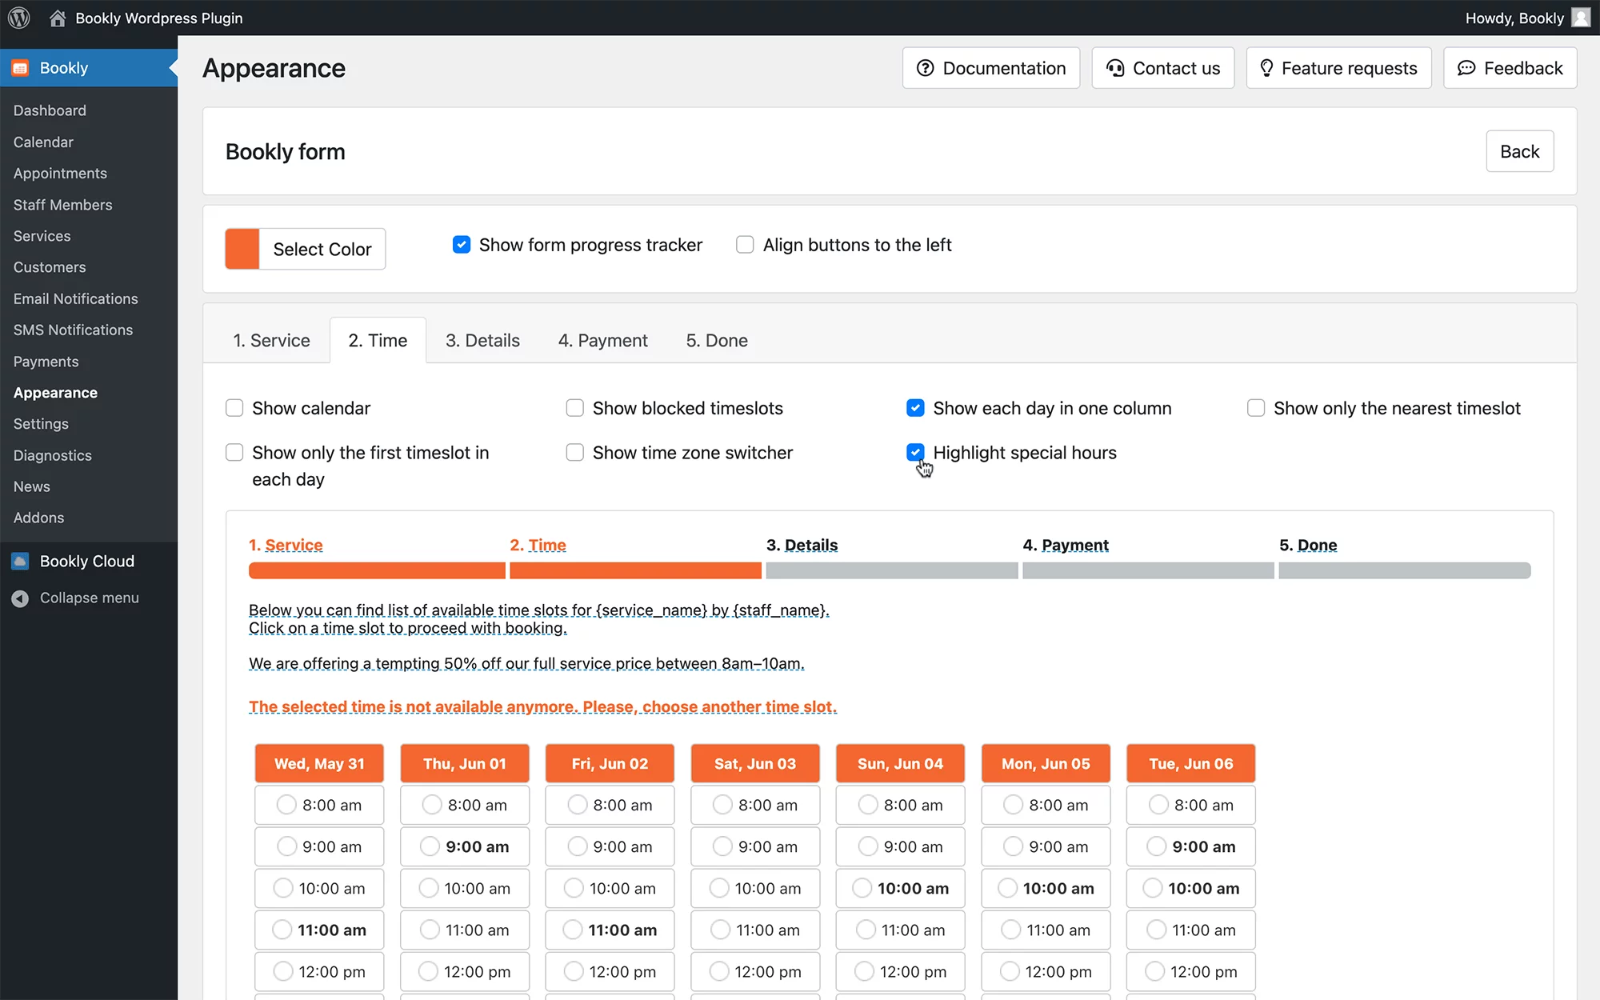
Task: Select 10:00 am radio under Mon, Jun 05
Action: point(1008,887)
